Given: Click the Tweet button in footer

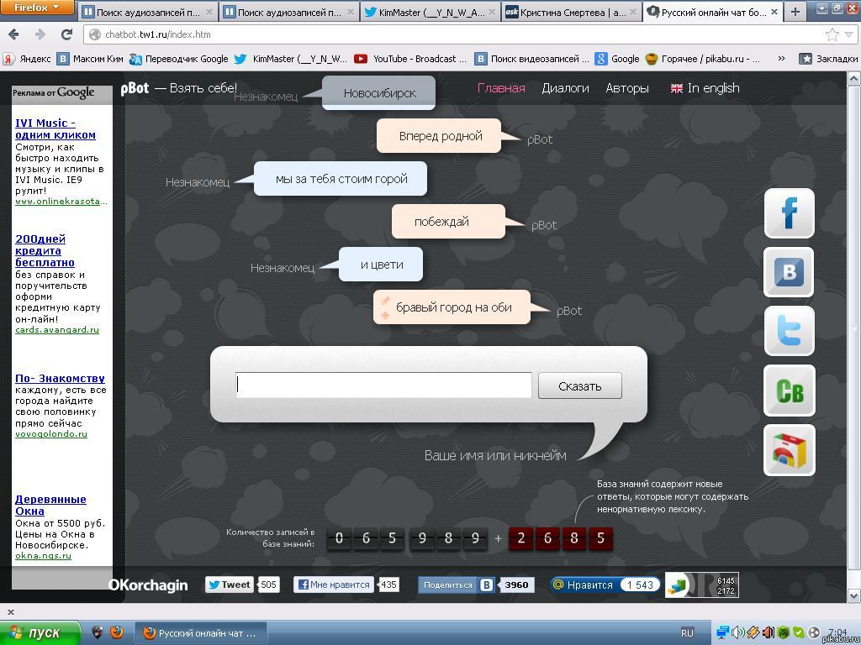Looking at the screenshot, I should [230, 585].
